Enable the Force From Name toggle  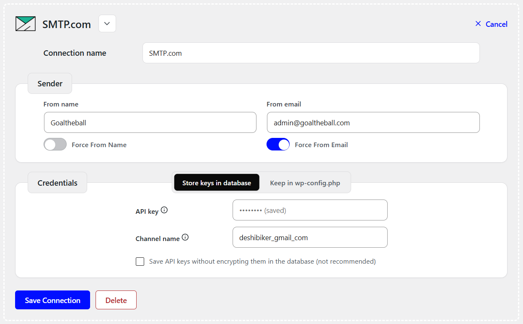coord(55,144)
